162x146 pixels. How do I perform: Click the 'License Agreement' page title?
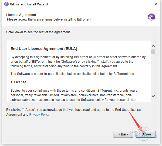pyautogui.click(x=21, y=15)
